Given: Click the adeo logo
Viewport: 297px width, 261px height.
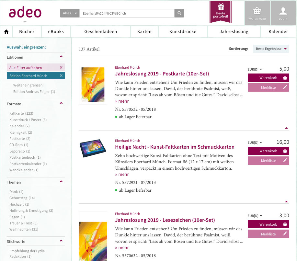Looking at the screenshot, I should coord(25,12).
